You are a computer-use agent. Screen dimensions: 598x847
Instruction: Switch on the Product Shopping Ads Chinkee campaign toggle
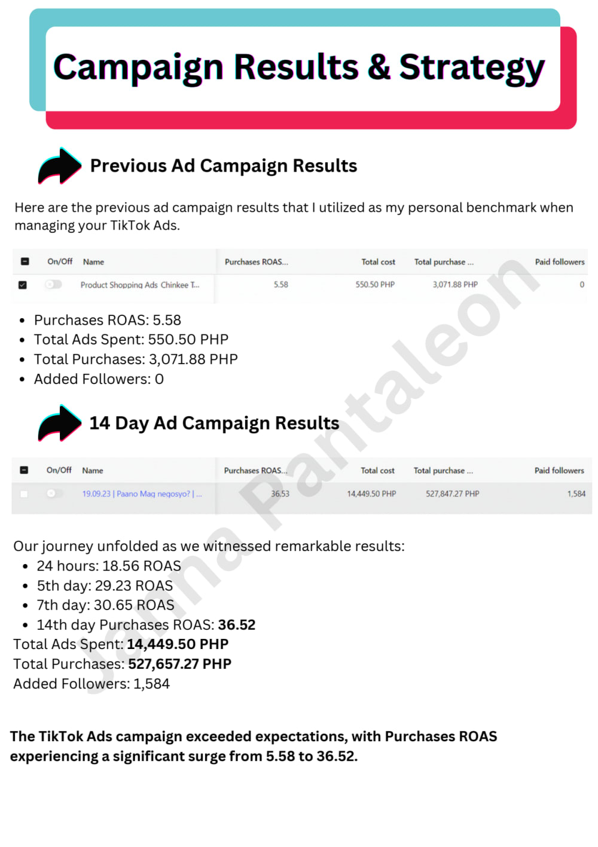pyautogui.click(x=54, y=284)
